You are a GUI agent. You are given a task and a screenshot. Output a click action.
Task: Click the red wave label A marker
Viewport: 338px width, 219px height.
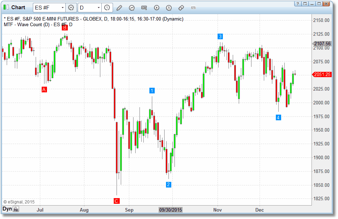point(44,90)
